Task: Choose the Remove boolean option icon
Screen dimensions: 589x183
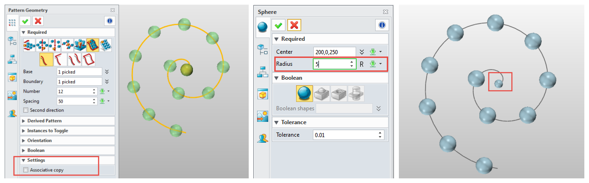Action: click(338, 93)
